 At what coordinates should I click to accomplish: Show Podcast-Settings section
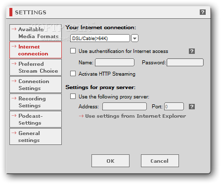[36, 119]
